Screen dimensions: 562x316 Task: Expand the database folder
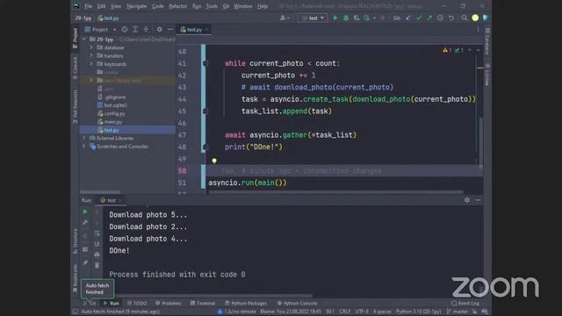click(91, 47)
